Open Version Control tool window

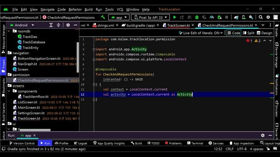tap(22, 143)
